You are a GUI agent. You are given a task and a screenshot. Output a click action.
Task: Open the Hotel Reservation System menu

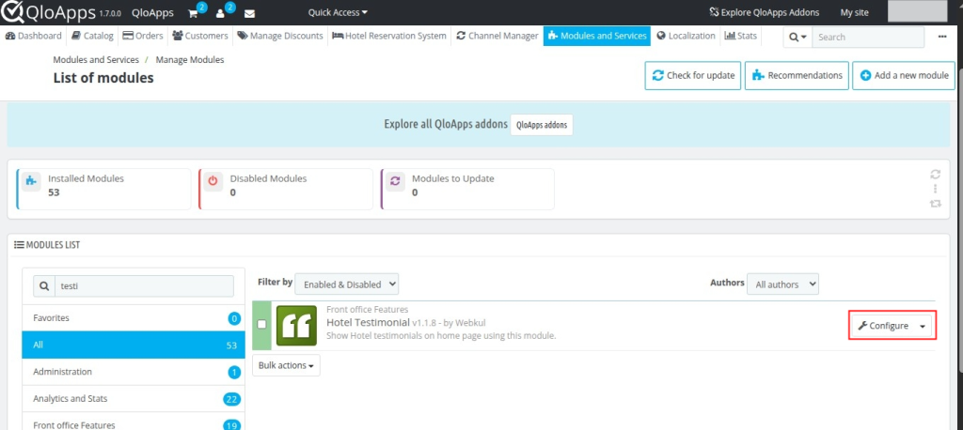click(x=389, y=36)
